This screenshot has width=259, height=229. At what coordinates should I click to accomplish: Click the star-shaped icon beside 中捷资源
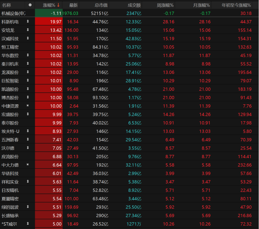[28, 106]
